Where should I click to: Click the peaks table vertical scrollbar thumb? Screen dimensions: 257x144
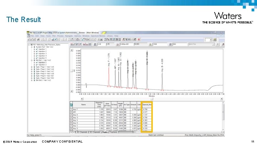[x=223, y=112]
